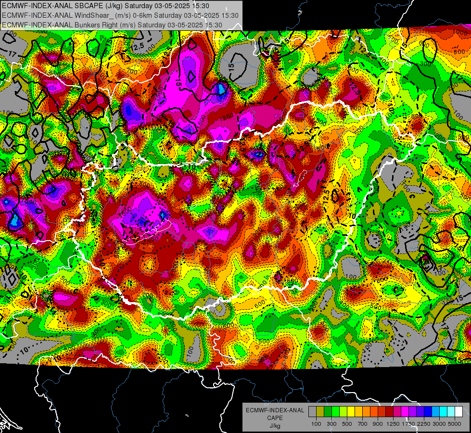Image resolution: width=471 pixels, height=433 pixels.
Task: Click the yellow-green legend swatch
Action: 343,412
